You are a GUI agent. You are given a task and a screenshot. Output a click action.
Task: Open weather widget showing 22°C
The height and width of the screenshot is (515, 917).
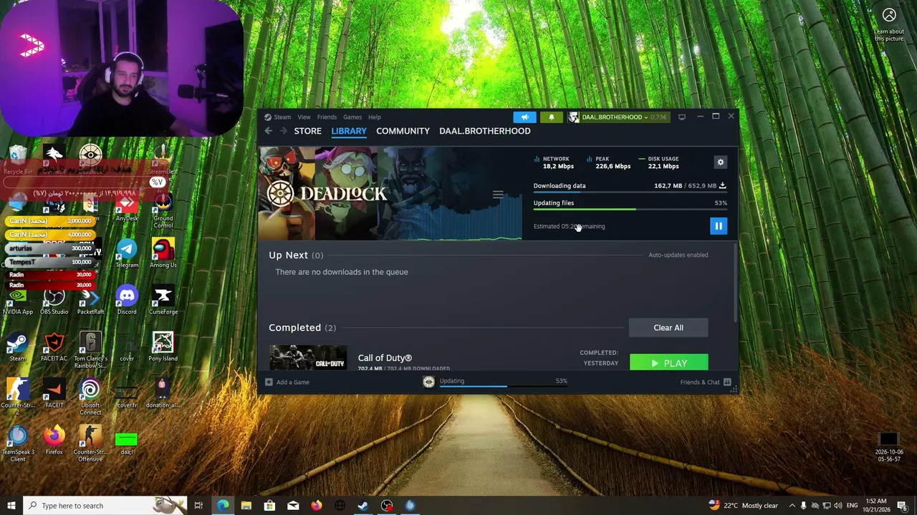pyautogui.click(x=743, y=506)
